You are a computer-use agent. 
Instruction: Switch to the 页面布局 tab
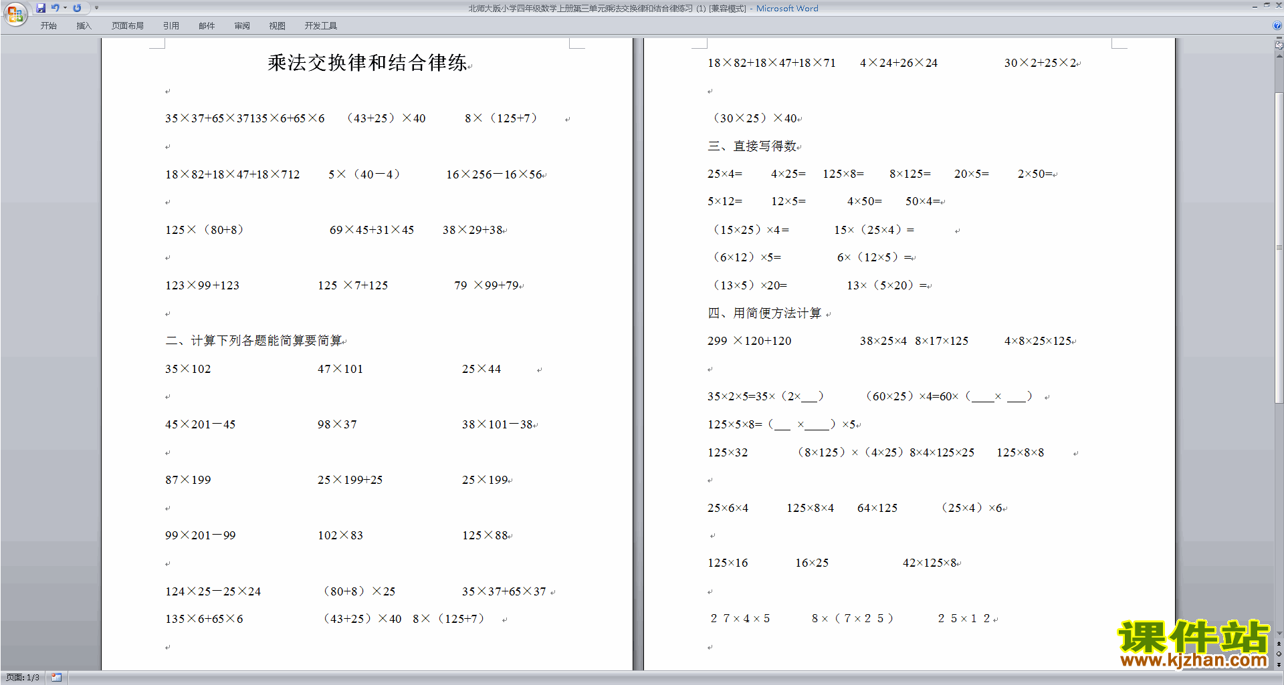128,26
